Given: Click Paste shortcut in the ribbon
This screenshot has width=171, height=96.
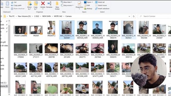Looking at the screenshot, I should click(x=18, y=9).
